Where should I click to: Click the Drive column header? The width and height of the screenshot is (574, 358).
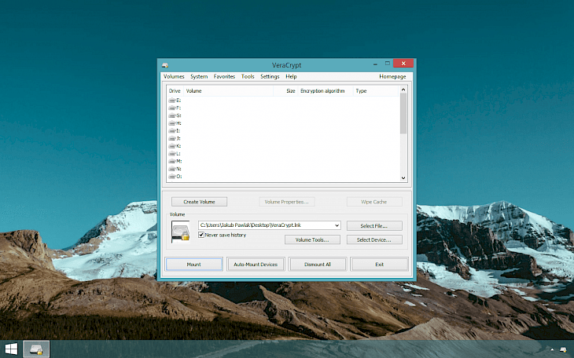[x=175, y=91]
